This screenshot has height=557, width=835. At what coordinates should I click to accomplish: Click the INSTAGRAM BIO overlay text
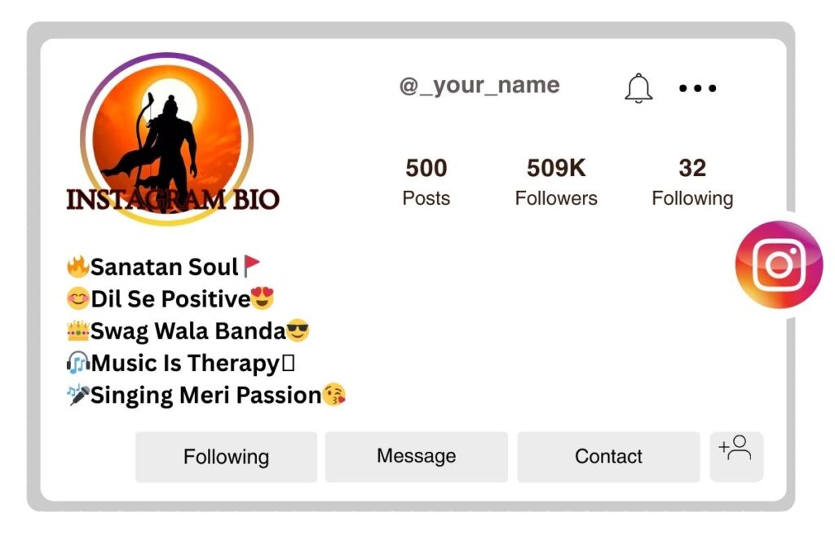point(173,200)
